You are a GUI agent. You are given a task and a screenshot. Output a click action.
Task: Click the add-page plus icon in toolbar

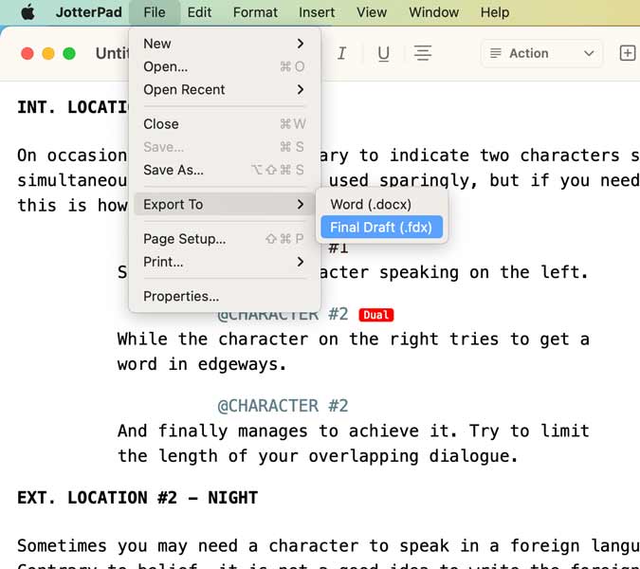click(x=628, y=53)
